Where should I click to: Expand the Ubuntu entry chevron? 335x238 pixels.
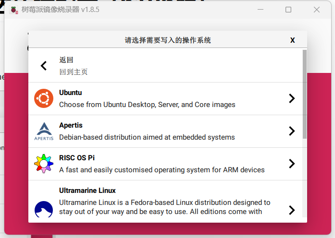(292, 98)
